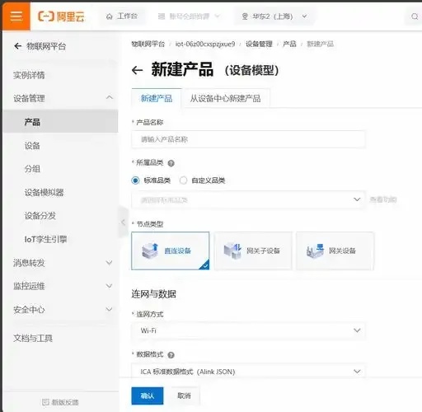This screenshot has width=422, height=412.
Task: Click the 设备管理 breadcrumb
Action: click(x=259, y=44)
